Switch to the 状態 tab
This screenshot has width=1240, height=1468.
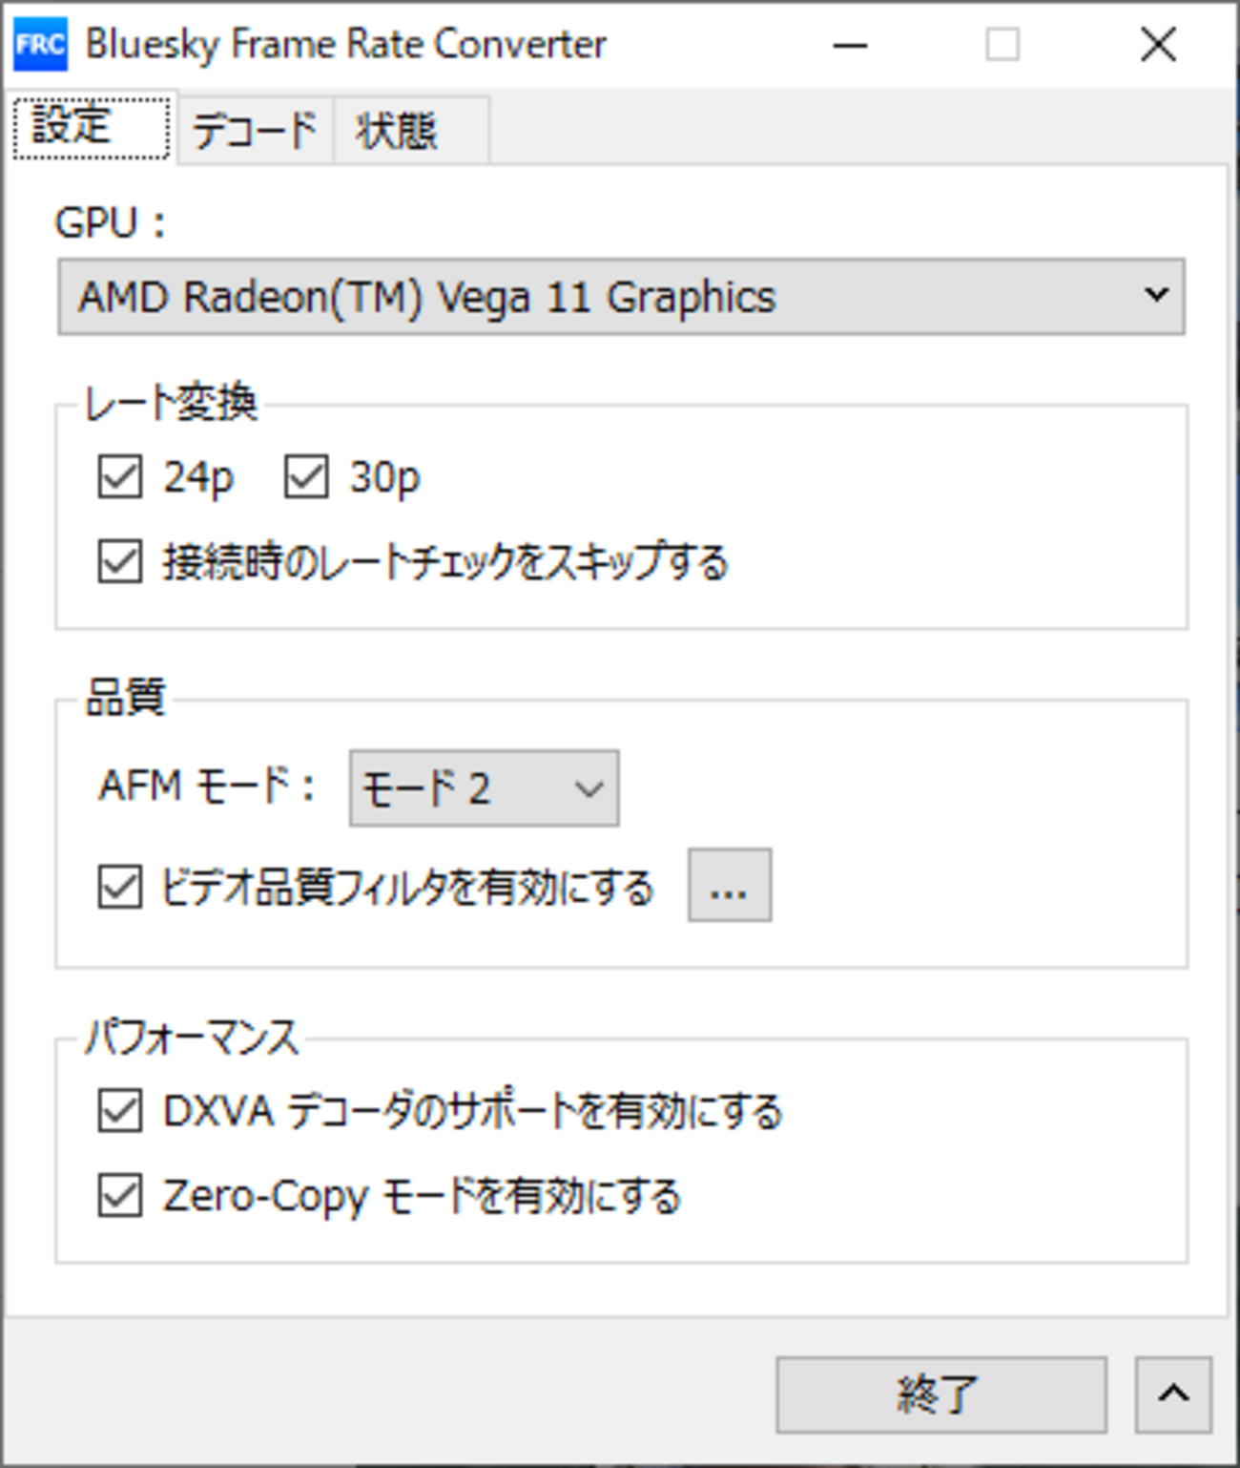click(x=397, y=130)
